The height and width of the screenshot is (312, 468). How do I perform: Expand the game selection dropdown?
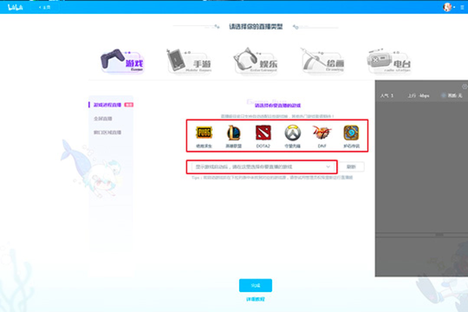(328, 166)
